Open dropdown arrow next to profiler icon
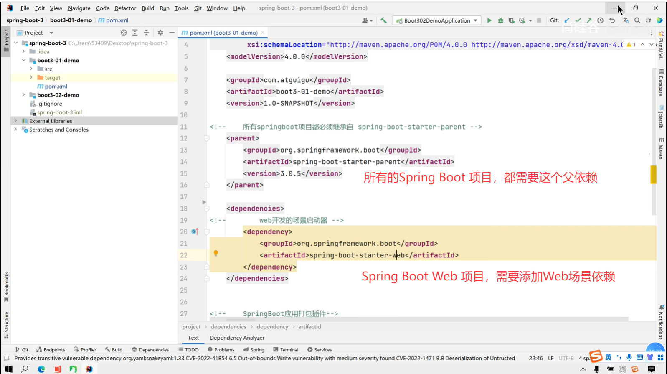 pos(530,21)
